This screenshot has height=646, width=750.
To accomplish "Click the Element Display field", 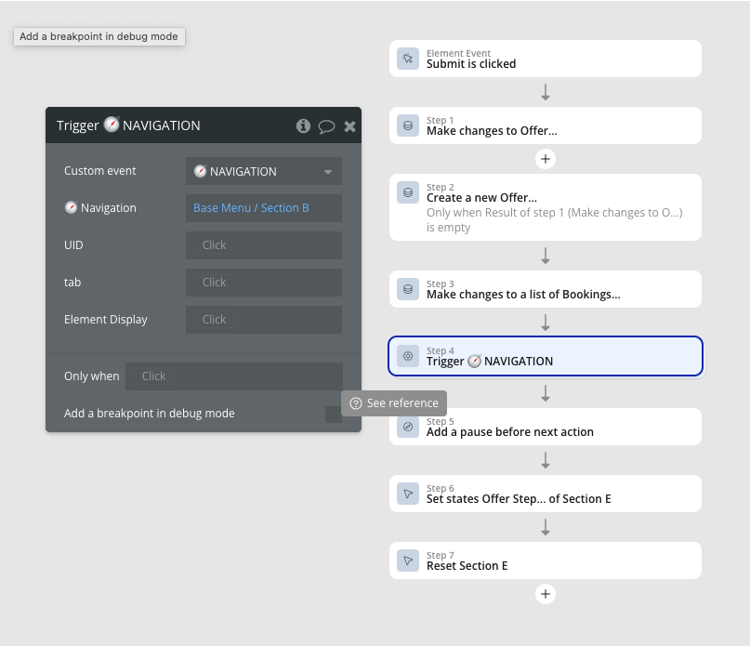I will coord(264,320).
